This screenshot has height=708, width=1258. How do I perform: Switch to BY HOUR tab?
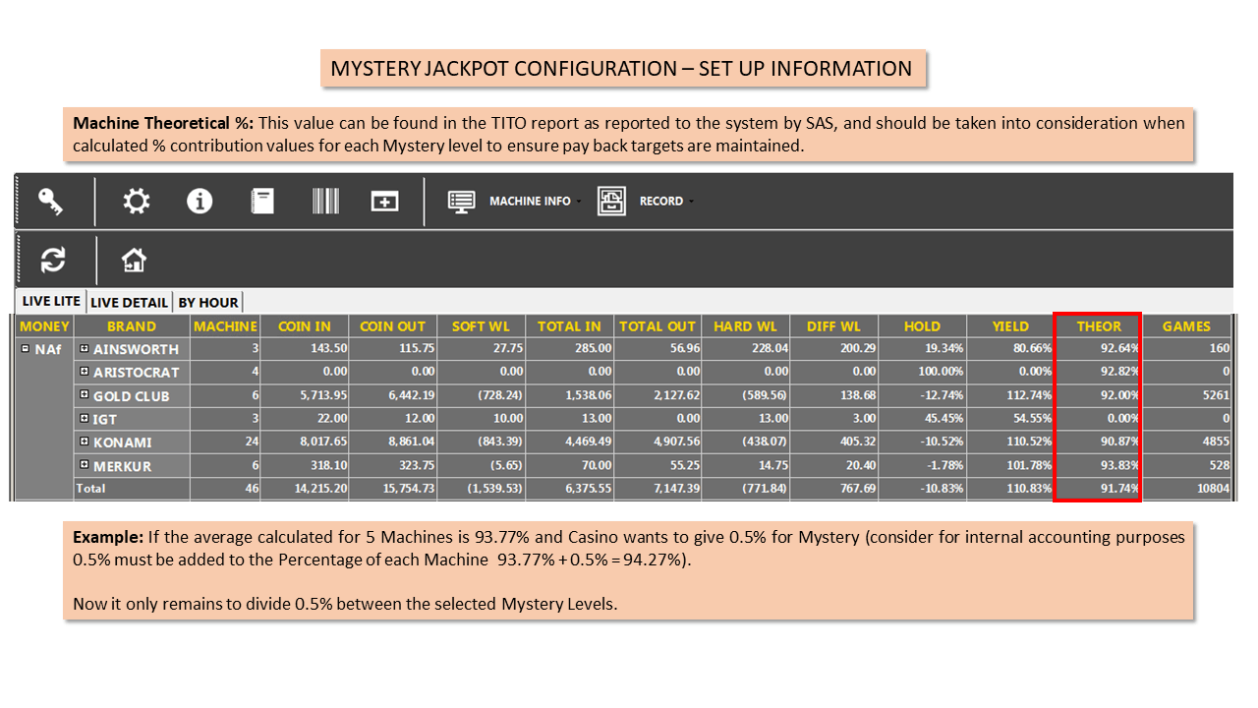point(207,303)
